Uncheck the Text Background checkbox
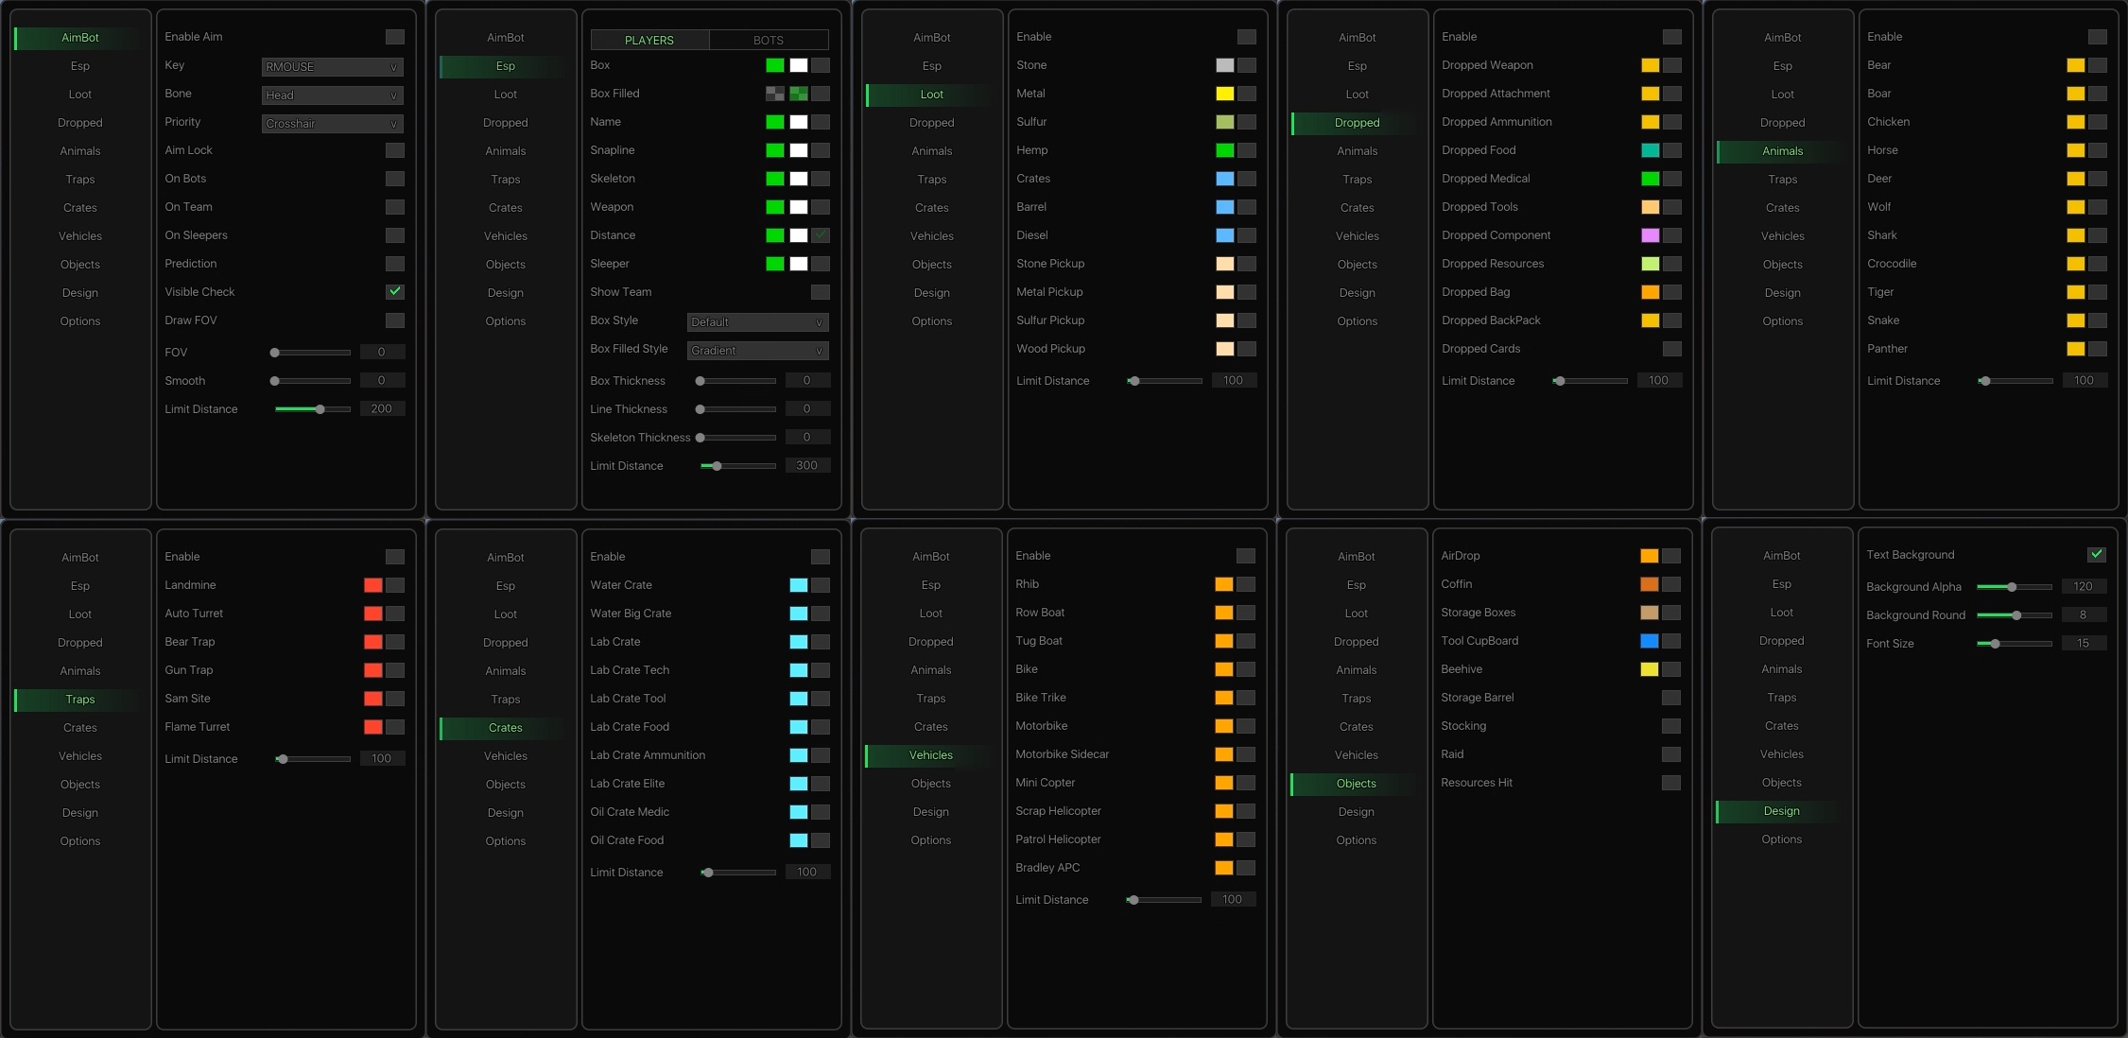2128x1038 pixels. click(x=2097, y=555)
